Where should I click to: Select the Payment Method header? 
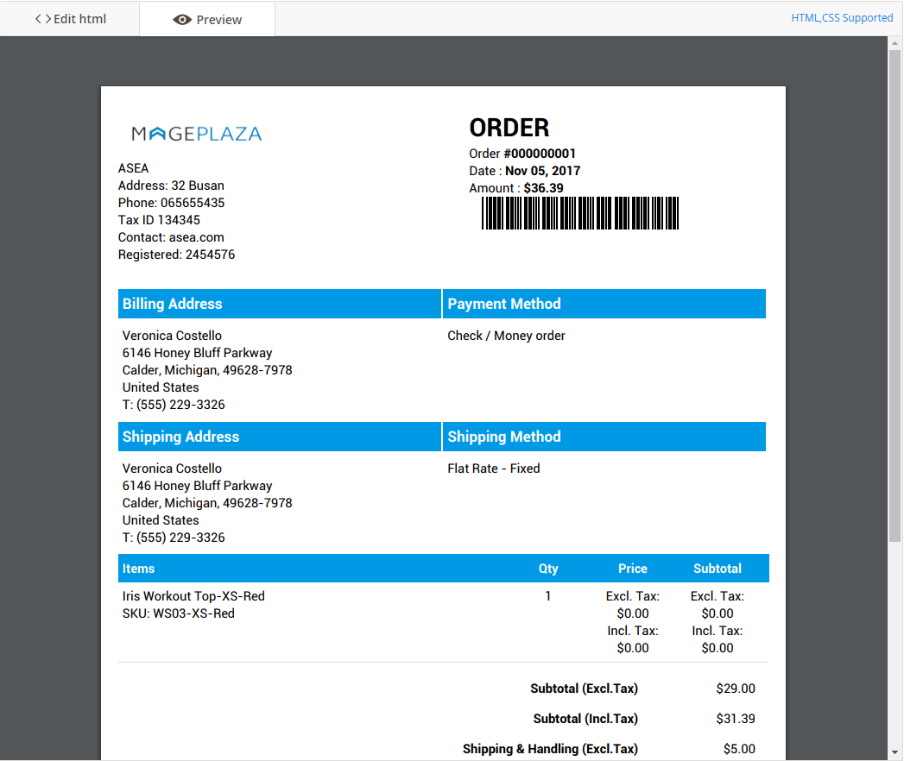point(504,304)
